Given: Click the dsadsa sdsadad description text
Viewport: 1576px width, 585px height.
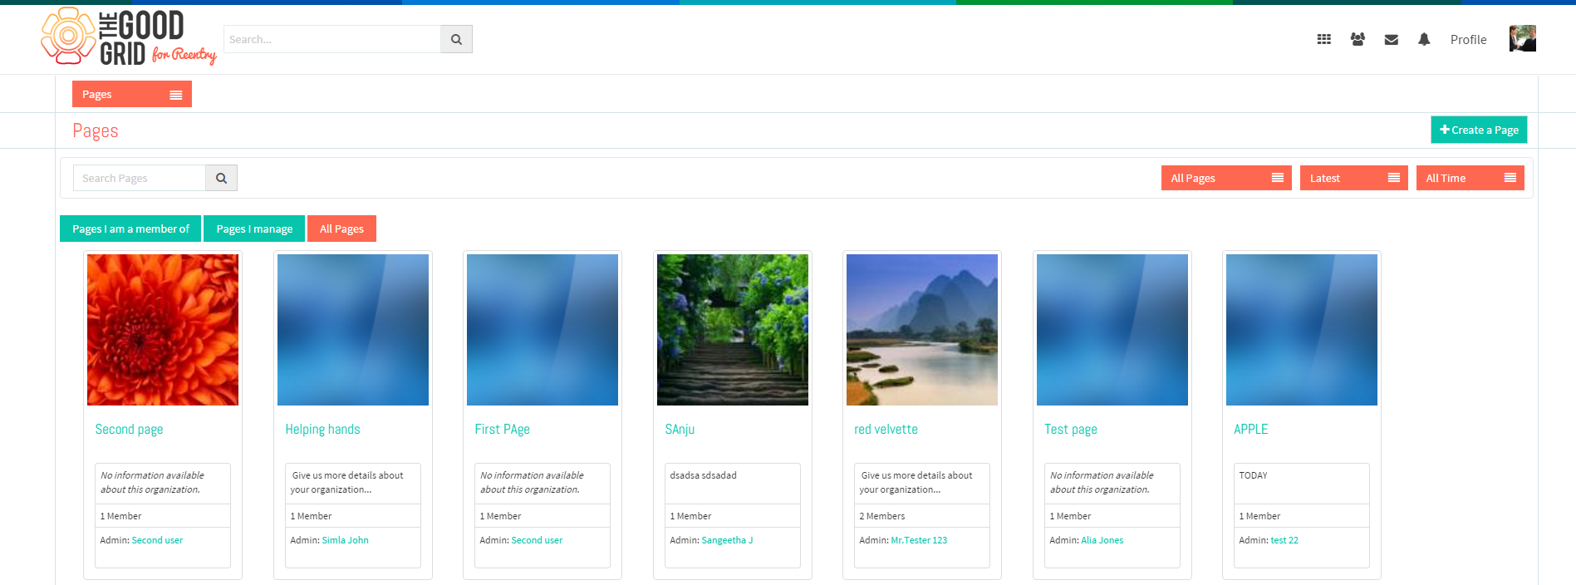Looking at the screenshot, I should point(703,475).
